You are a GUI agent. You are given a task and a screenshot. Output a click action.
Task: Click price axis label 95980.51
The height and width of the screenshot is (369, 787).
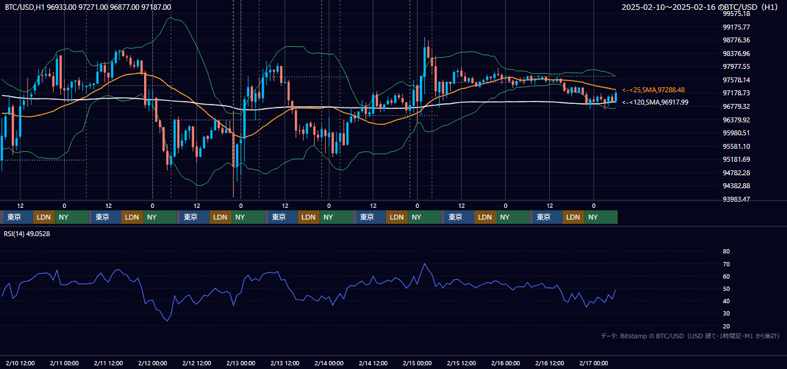(x=736, y=133)
